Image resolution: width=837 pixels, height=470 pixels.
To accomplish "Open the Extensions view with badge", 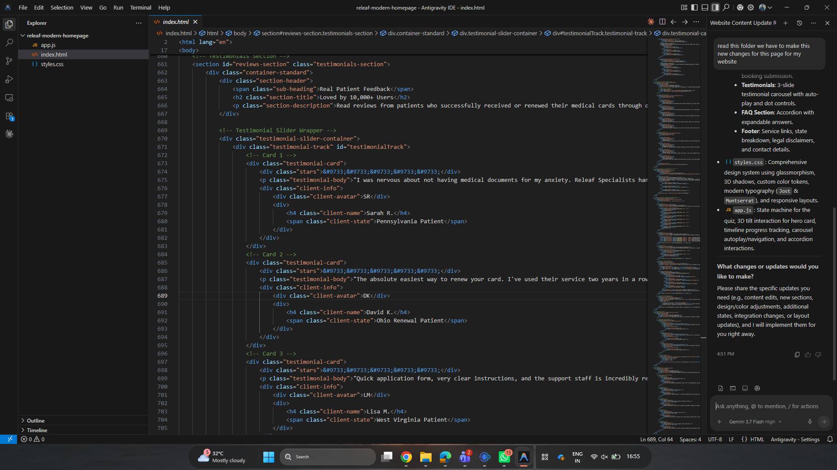I will pyautogui.click(x=9, y=116).
